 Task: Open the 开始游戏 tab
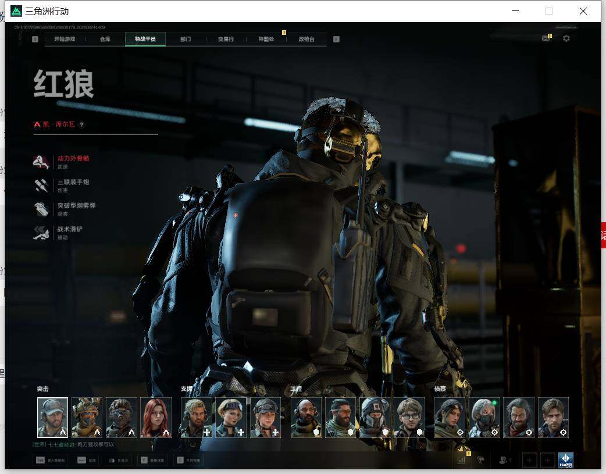[65, 39]
